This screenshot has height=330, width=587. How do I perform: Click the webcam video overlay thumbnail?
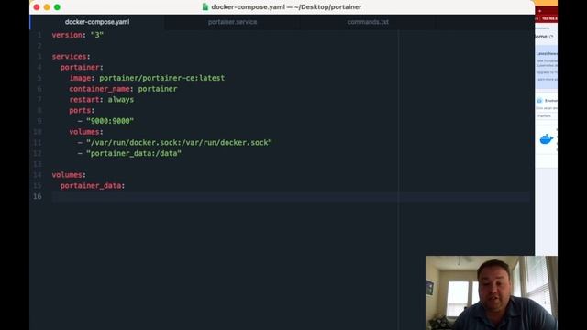(x=492, y=293)
